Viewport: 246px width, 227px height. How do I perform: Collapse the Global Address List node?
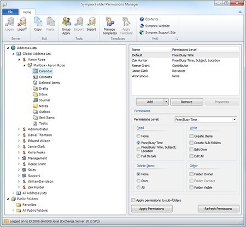[13, 54]
